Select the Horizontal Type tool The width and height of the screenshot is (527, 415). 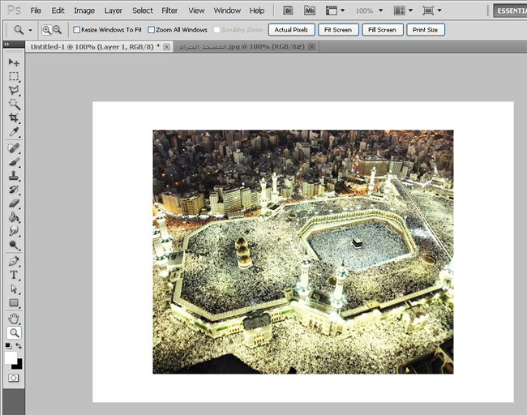coord(14,275)
